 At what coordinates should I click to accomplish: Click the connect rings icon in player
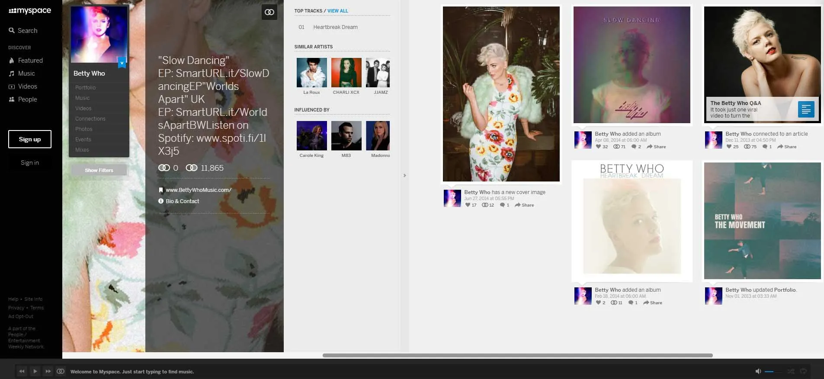[61, 371]
